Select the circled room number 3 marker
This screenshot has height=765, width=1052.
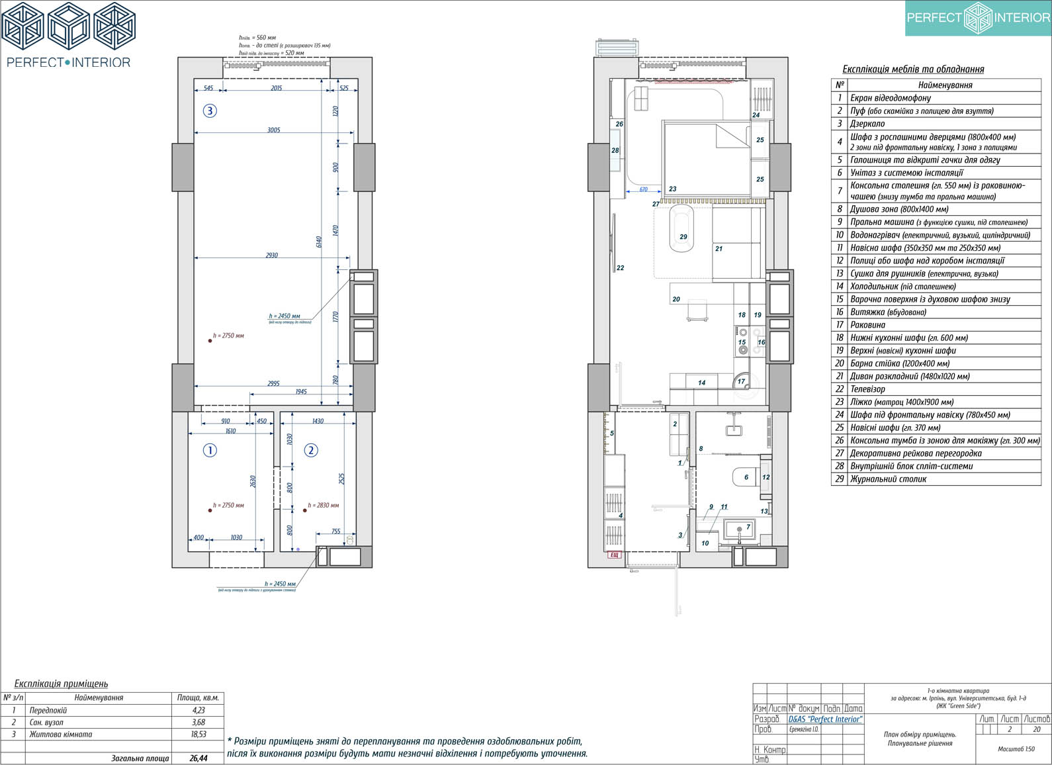[210, 111]
